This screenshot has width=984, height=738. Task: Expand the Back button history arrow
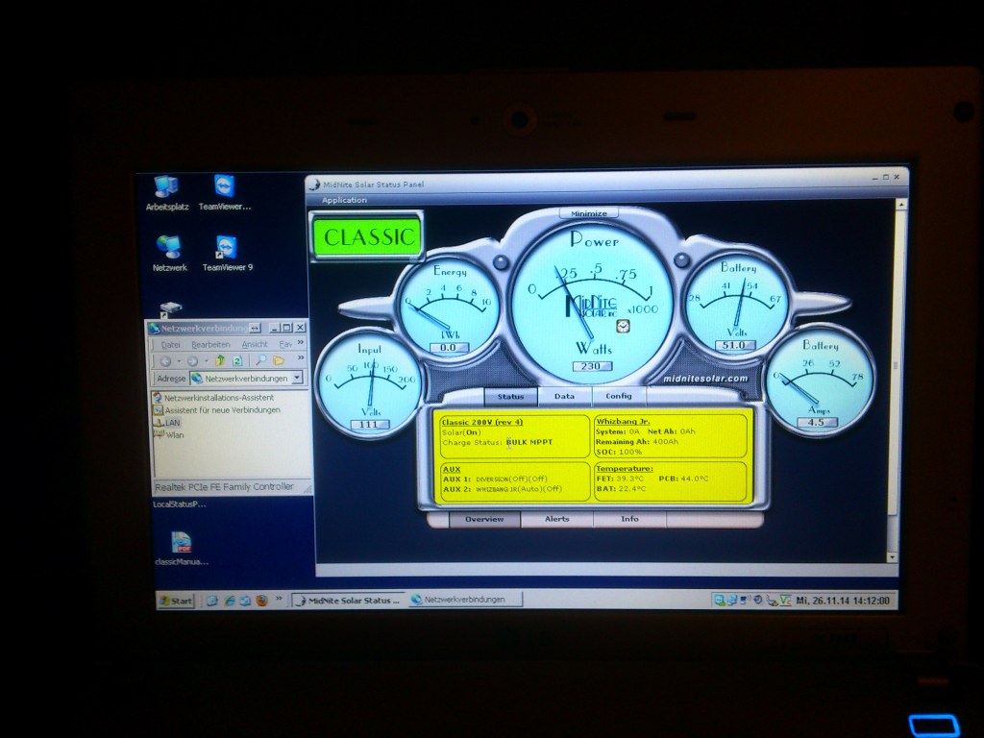click(179, 361)
